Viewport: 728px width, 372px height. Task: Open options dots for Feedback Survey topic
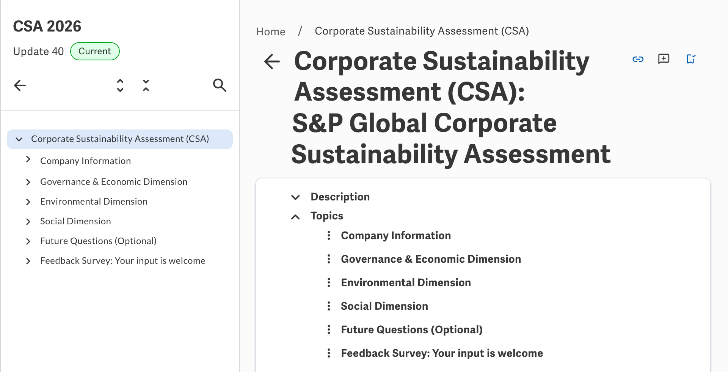pos(329,353)
